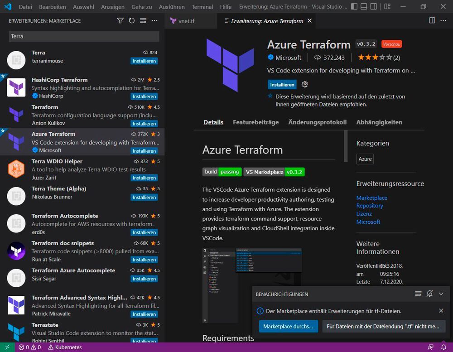453x352 pixels.
Task: Open the Lizenz link
Action: pos(364,213)
